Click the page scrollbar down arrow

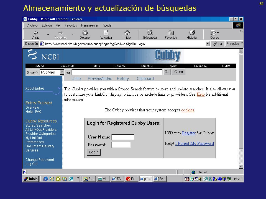[241, 166]
